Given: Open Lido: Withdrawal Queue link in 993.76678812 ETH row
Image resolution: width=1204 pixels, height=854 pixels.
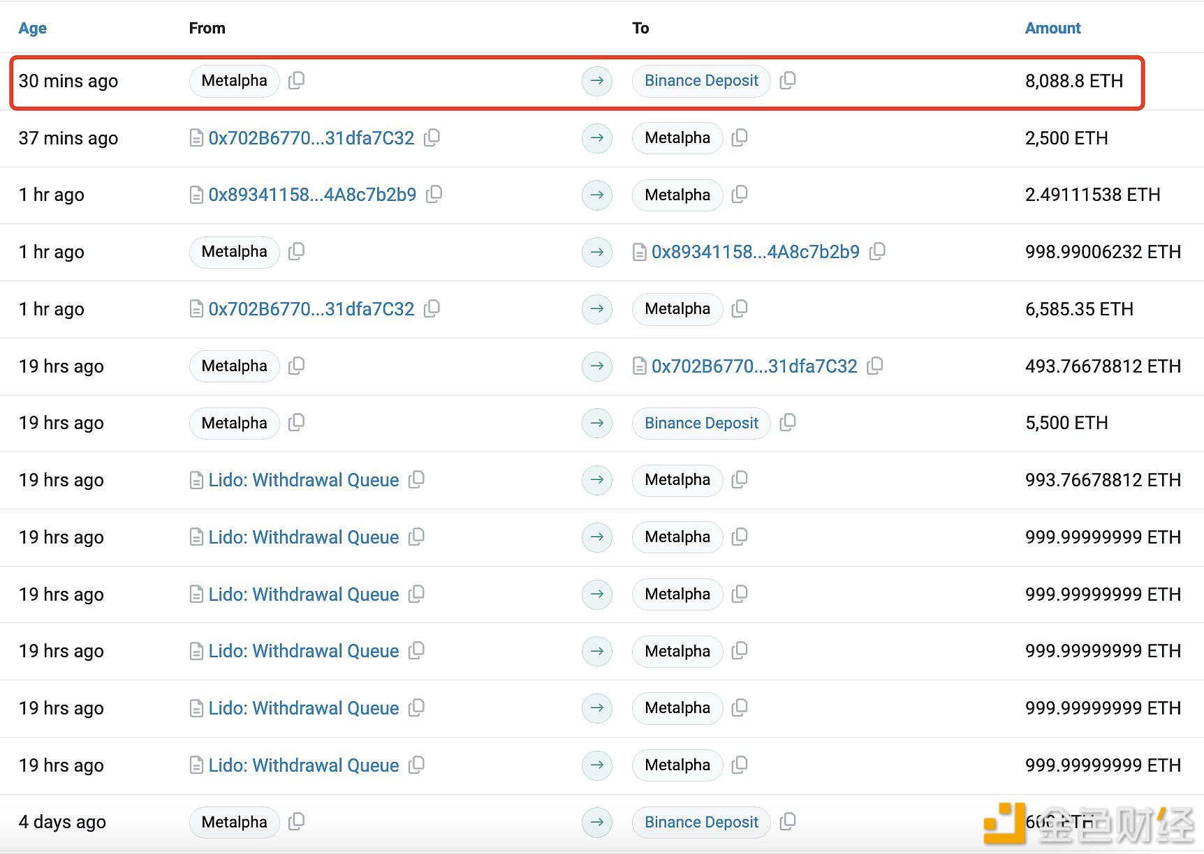Looking at the screenshot, I should coord(304,480).
